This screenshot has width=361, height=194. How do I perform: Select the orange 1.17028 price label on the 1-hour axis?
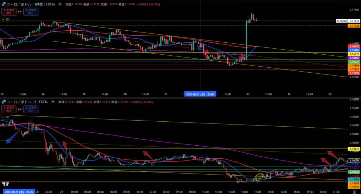354,26
